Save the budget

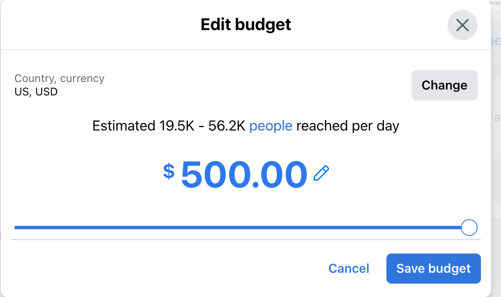[433, 269]
